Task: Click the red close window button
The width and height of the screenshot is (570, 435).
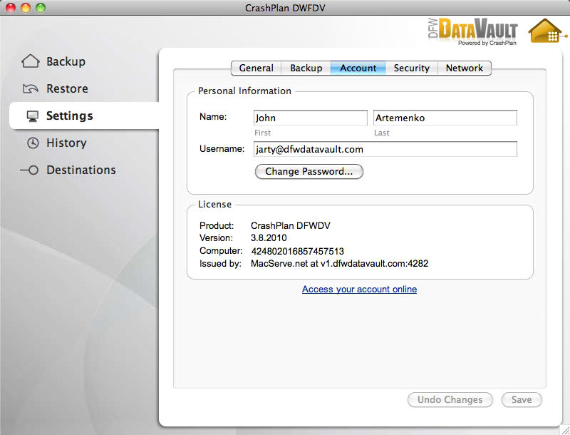Action: (11, 8)
